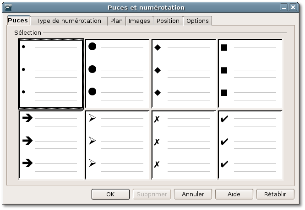Viewport: 305px width, 210px height.
Task: Select the filled square bullet style
Action: pos(251,74)
